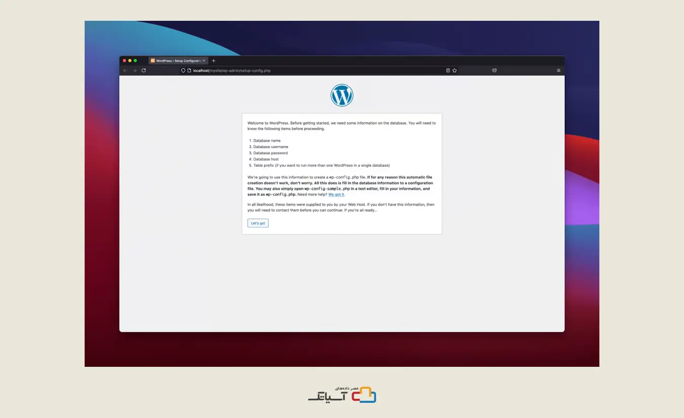684x418 pixels.
Task: Click the yellow minimize window button
Action: 130,61
